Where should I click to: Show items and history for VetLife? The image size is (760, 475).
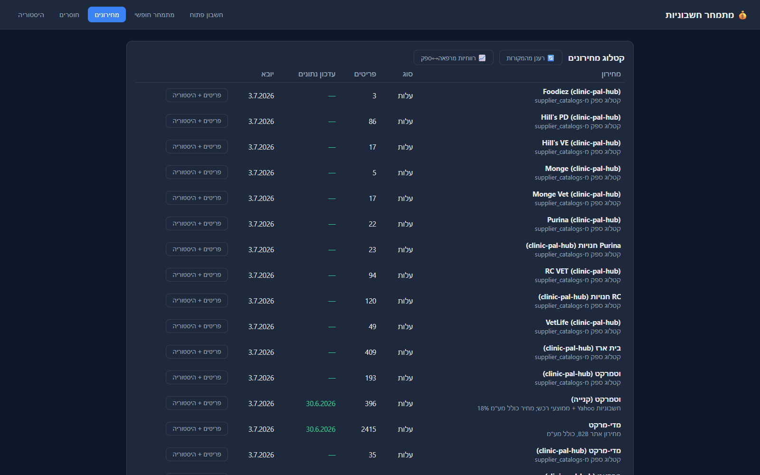(x=197, y=326)
